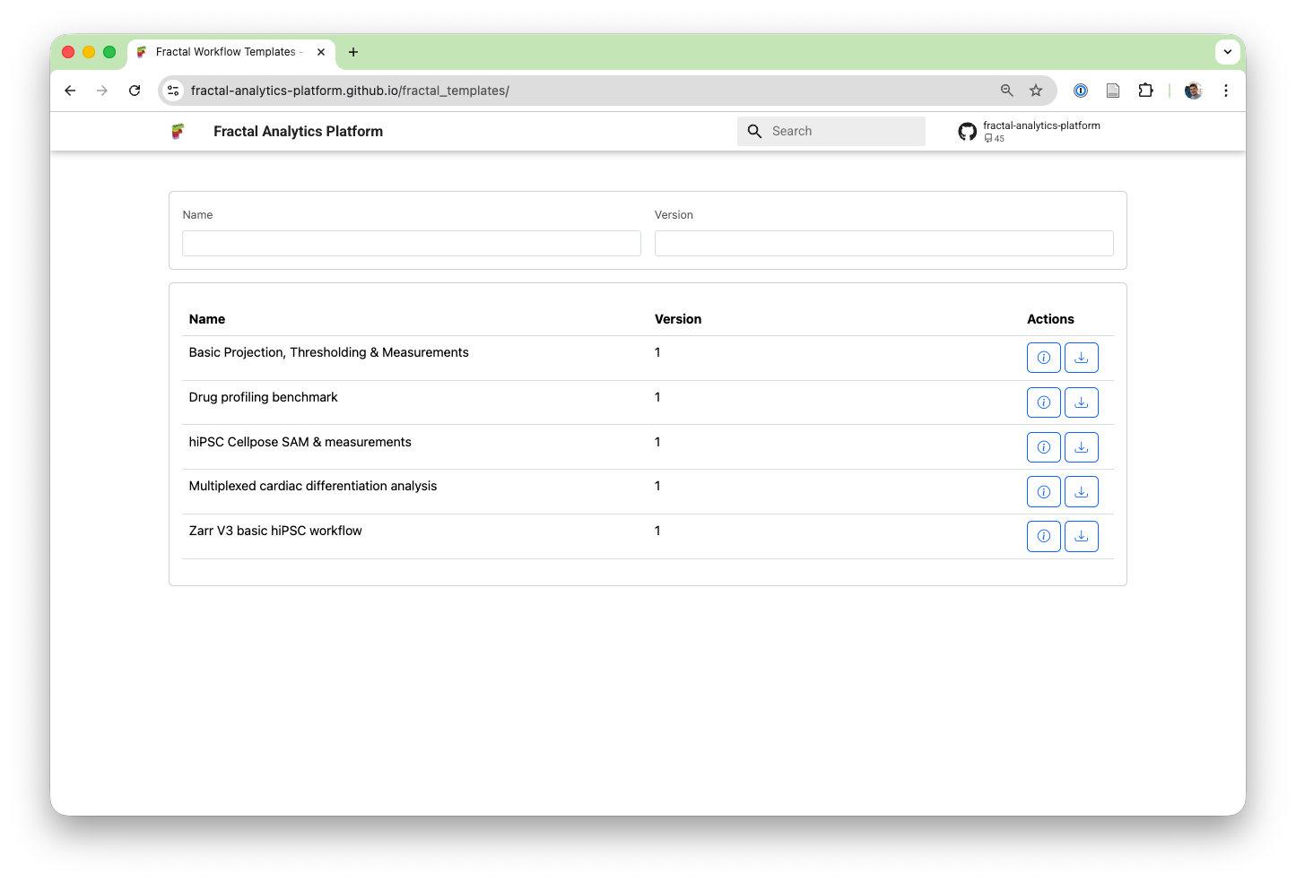Image resolution: width=1296 pixels, height=882 pixels.
Task: Select the Fractal Workflow Templates tab
Action: [224, 52]
